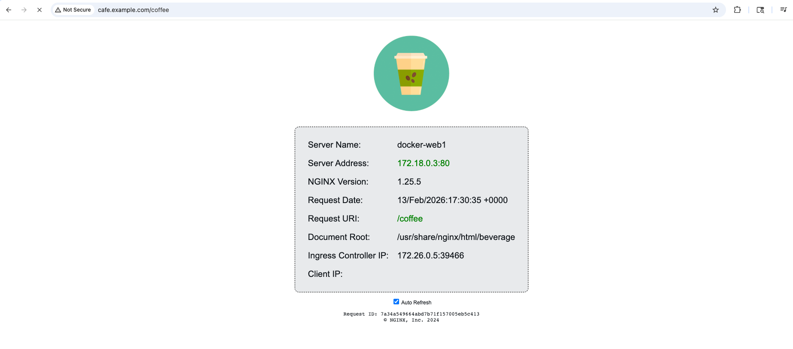This screenshot has width=793, height=349.
Task: Disable the Auto Refresh checkbox
Action: [x=396, y=302]
